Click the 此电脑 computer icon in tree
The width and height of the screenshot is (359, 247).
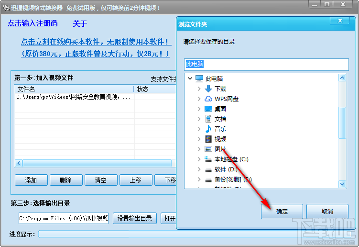[199, 79]
